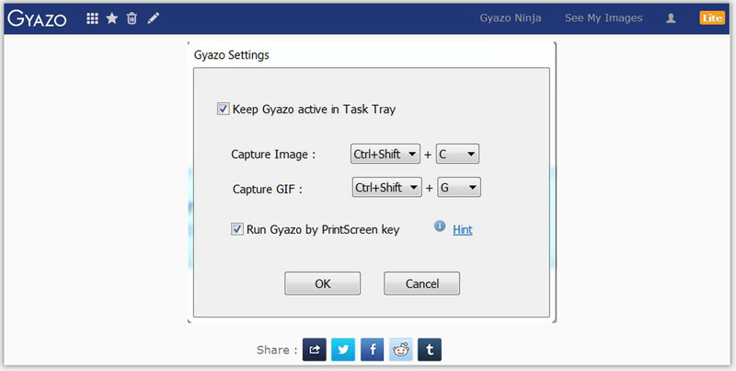Share image on Reddit
This screenshot has height=371, width=736.
(401, 350)
